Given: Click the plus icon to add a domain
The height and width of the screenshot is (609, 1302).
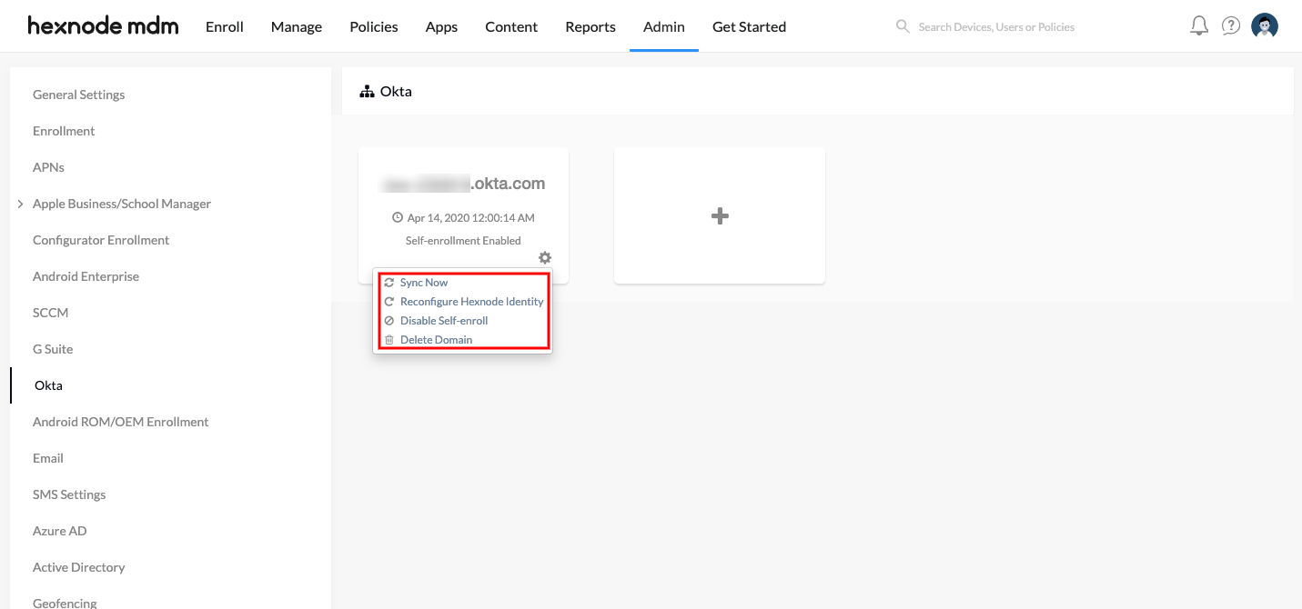Looking at the screenshot, I should 720,215.
